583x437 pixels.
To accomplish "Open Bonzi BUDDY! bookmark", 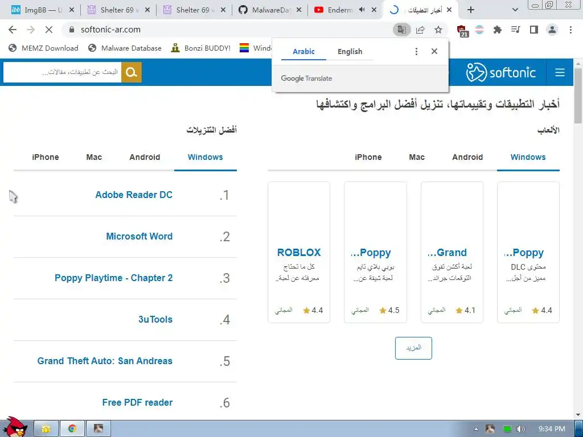I will pyautogui.click(x=201, y=48).
